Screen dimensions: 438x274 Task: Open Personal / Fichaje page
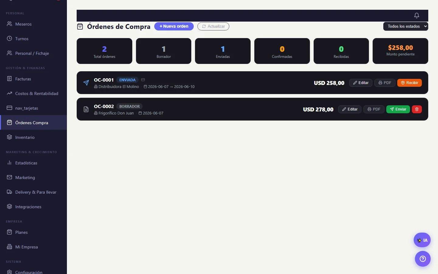click(x=33, y=53)
